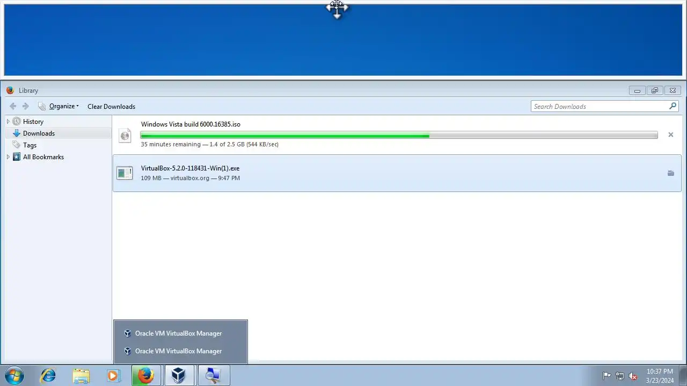Select History in the sidebar
Viewport: 687px width, 386px height.
pyautogui.click(x=33, y=122)
